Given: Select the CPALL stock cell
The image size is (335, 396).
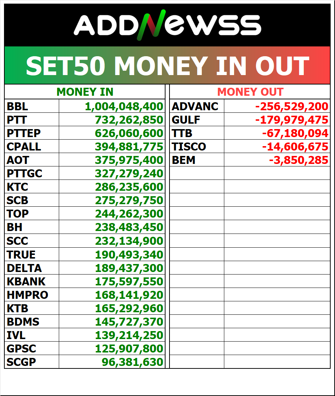Looking at the screenshot, I should 32,146.
